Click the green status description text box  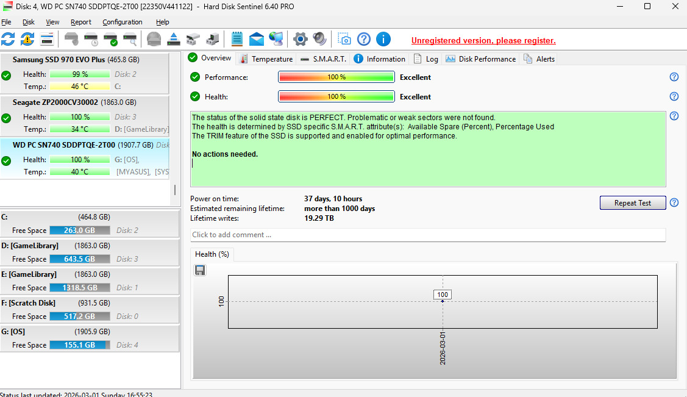[x=428, y=149]
